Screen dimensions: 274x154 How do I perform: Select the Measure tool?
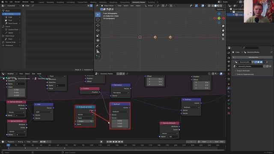point(98,51)
